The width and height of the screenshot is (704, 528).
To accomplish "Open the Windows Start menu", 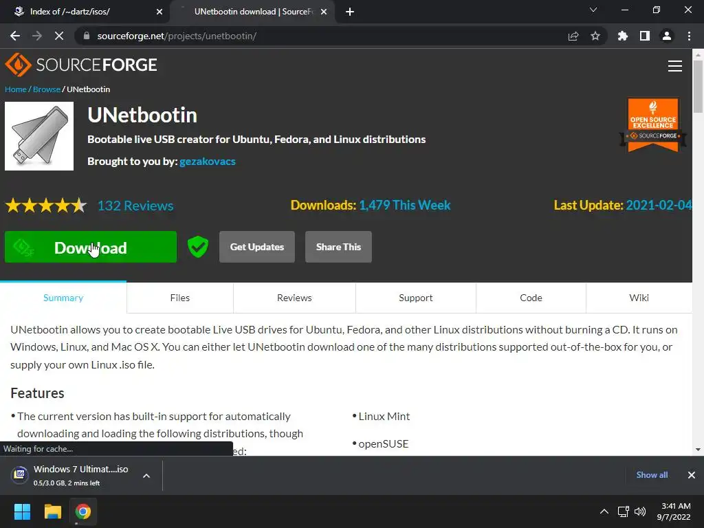I will (x=22, y=511).
